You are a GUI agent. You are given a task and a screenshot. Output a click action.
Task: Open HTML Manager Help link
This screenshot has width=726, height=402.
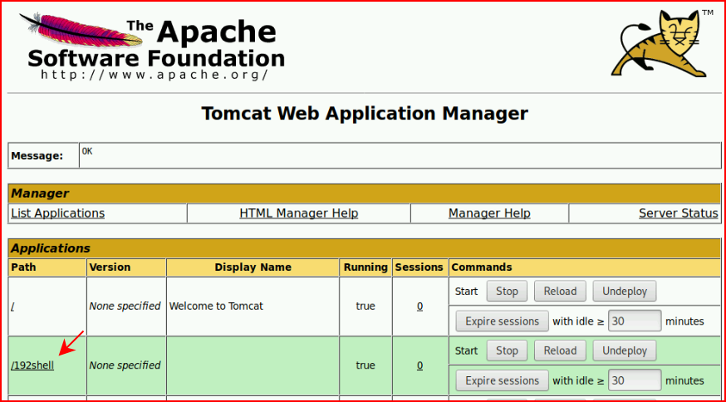click(x=299, y=213)
